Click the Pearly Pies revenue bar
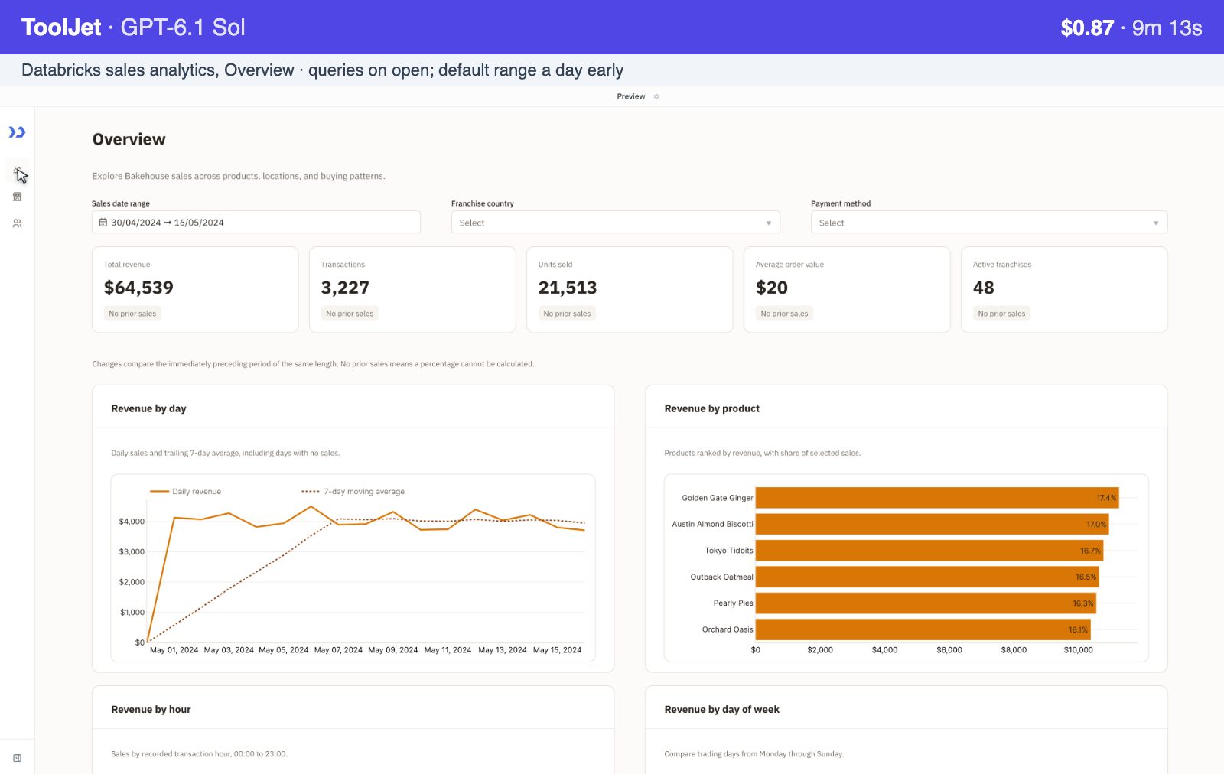This screenshot has height=774, width=1224. (926, 603)
